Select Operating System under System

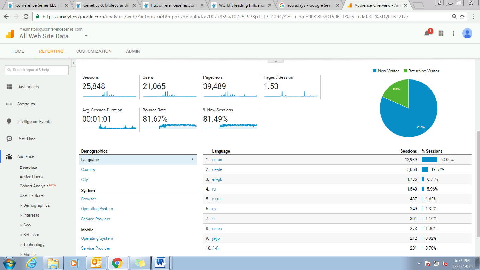tap(97, 209)
